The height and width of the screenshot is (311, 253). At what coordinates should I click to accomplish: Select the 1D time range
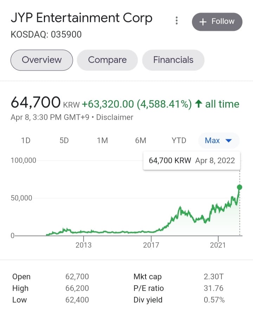point(26,141)
